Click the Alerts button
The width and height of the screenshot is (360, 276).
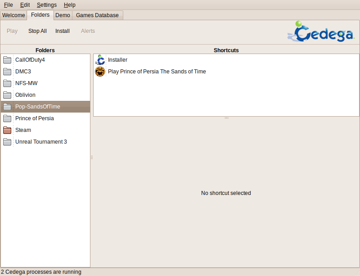[88, 31]
